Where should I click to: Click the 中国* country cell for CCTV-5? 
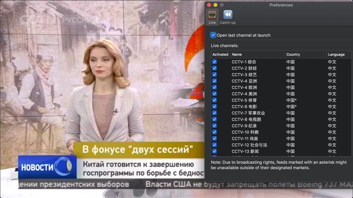coord(291,100)
